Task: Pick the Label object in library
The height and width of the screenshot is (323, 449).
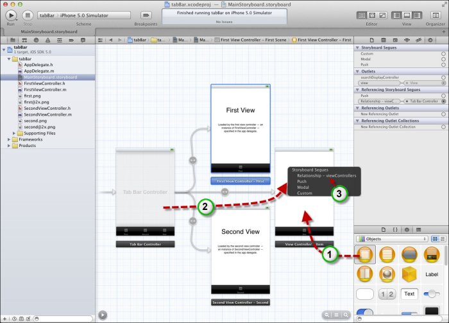Action: (432, 275)
